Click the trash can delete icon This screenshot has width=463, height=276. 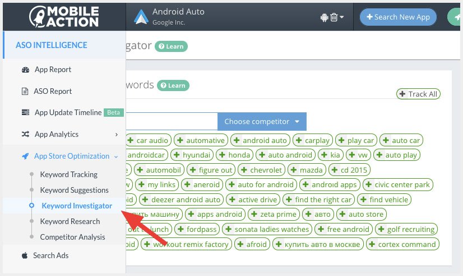334,17
